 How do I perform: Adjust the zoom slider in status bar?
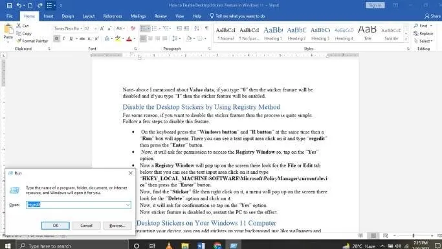tap(414, 235)
